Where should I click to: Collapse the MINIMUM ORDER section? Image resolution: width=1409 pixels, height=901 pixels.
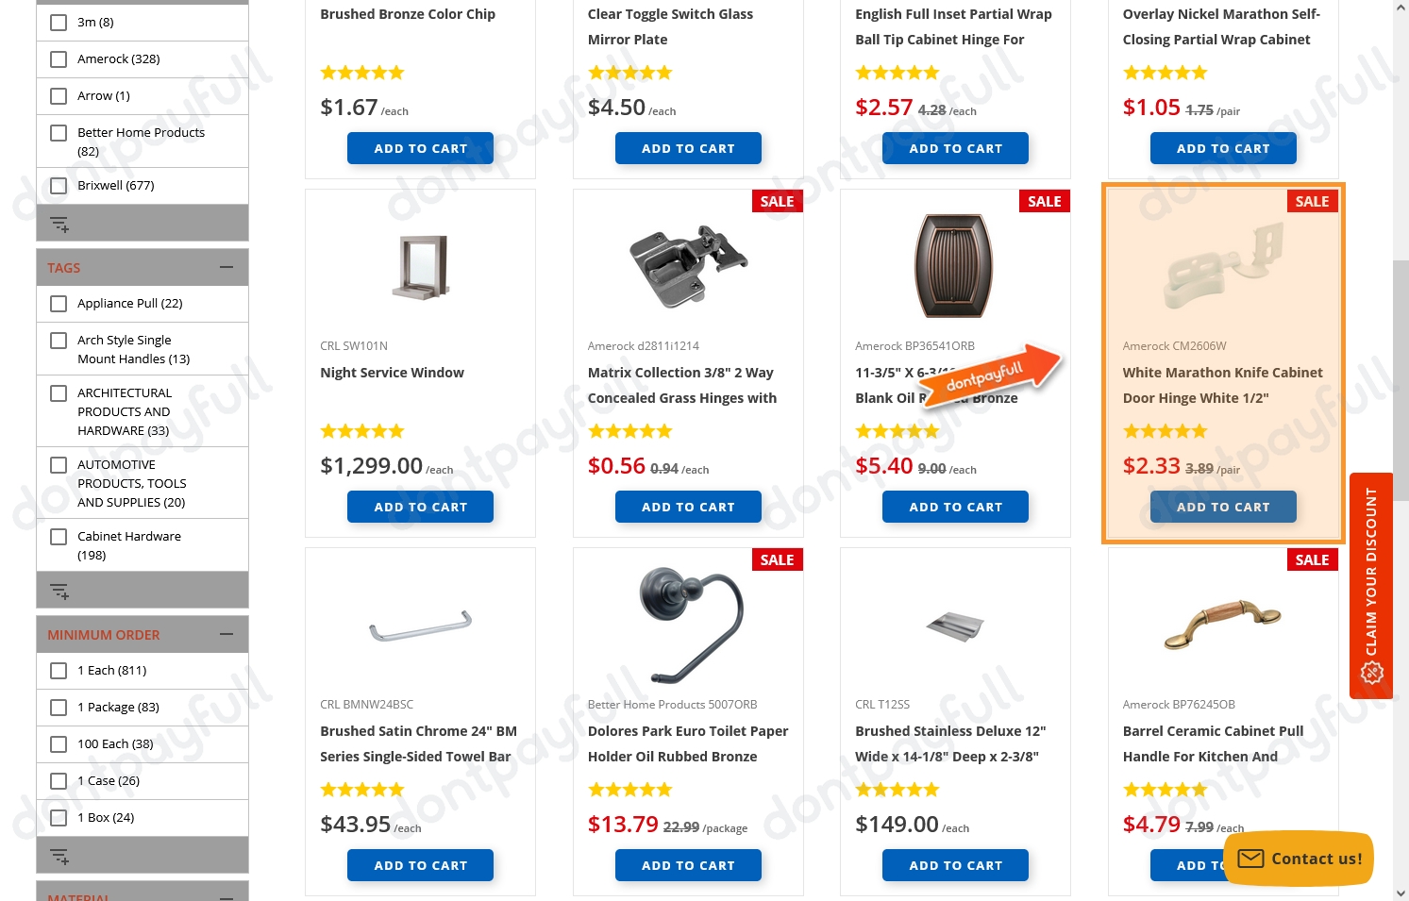click(x=226, y=634)
